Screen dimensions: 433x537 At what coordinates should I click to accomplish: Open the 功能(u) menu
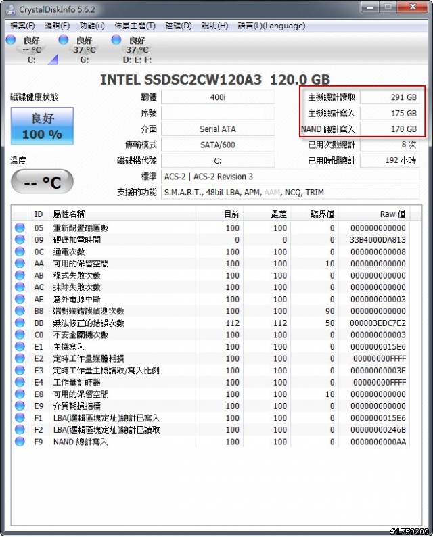coord(92,26)
